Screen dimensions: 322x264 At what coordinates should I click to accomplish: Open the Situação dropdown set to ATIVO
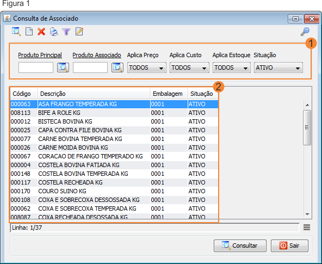278,67
